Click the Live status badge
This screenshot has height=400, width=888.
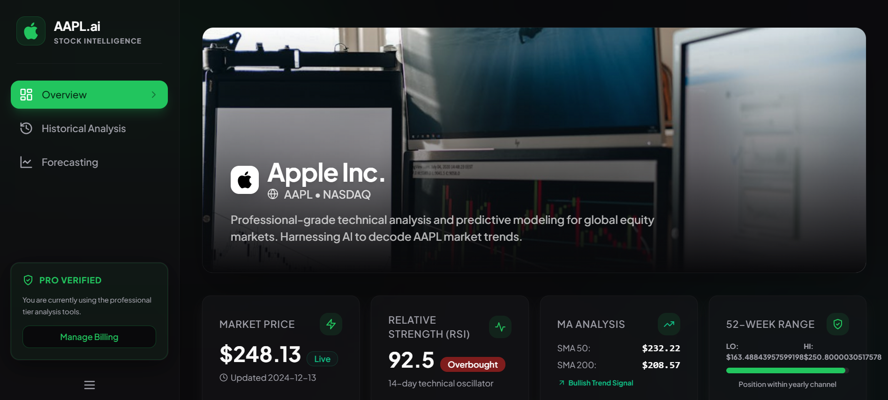pos(322,359)
